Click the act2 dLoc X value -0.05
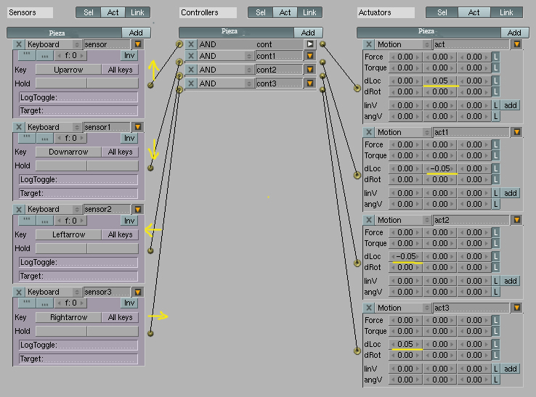The image size is (536, 397). click(405, 256)
